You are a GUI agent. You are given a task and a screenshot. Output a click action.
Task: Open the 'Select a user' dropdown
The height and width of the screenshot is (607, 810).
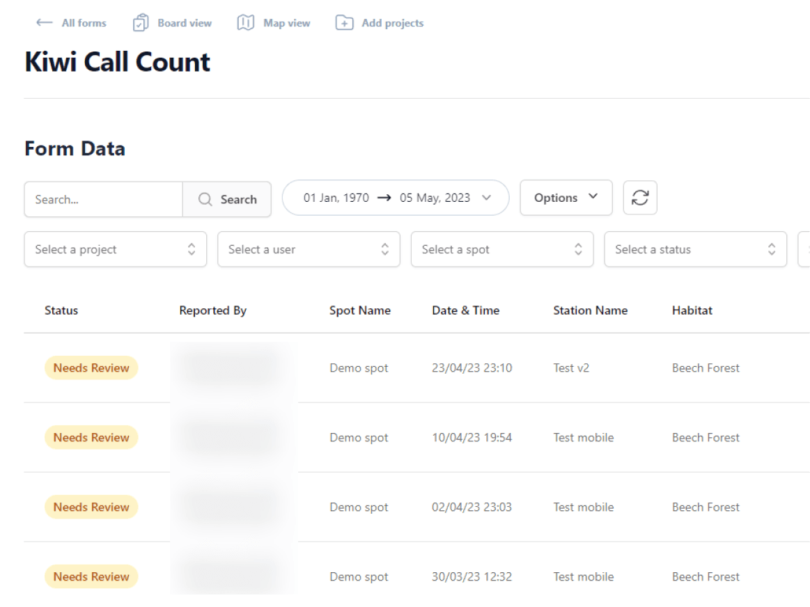tap(309, 249)
